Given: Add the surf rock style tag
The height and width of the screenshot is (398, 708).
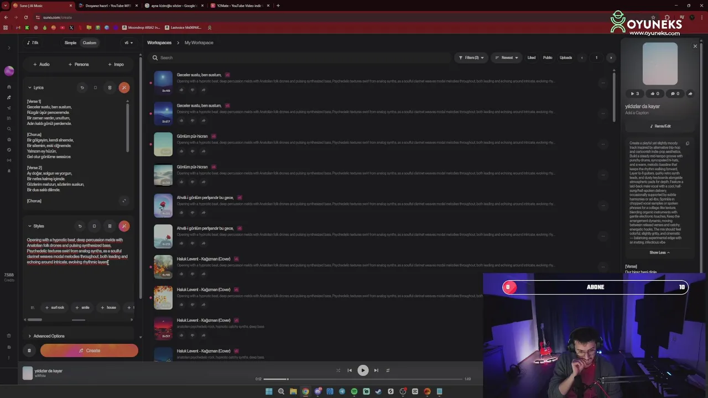Looking at the screenshot, I should 55,307.
